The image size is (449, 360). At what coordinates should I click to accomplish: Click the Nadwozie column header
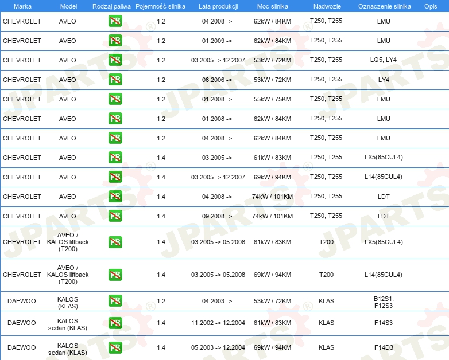[x=327, y=6]
